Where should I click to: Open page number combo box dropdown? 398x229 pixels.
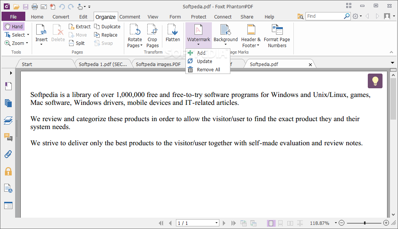(x=216, y=223)
